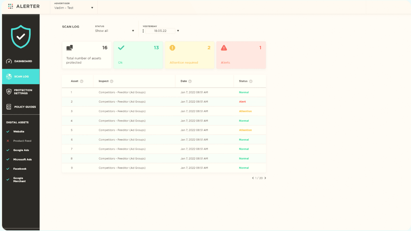This screenshot has width=411, height=231.
Task: Click Alert status in row 2
Action: [x=242, y=102]
